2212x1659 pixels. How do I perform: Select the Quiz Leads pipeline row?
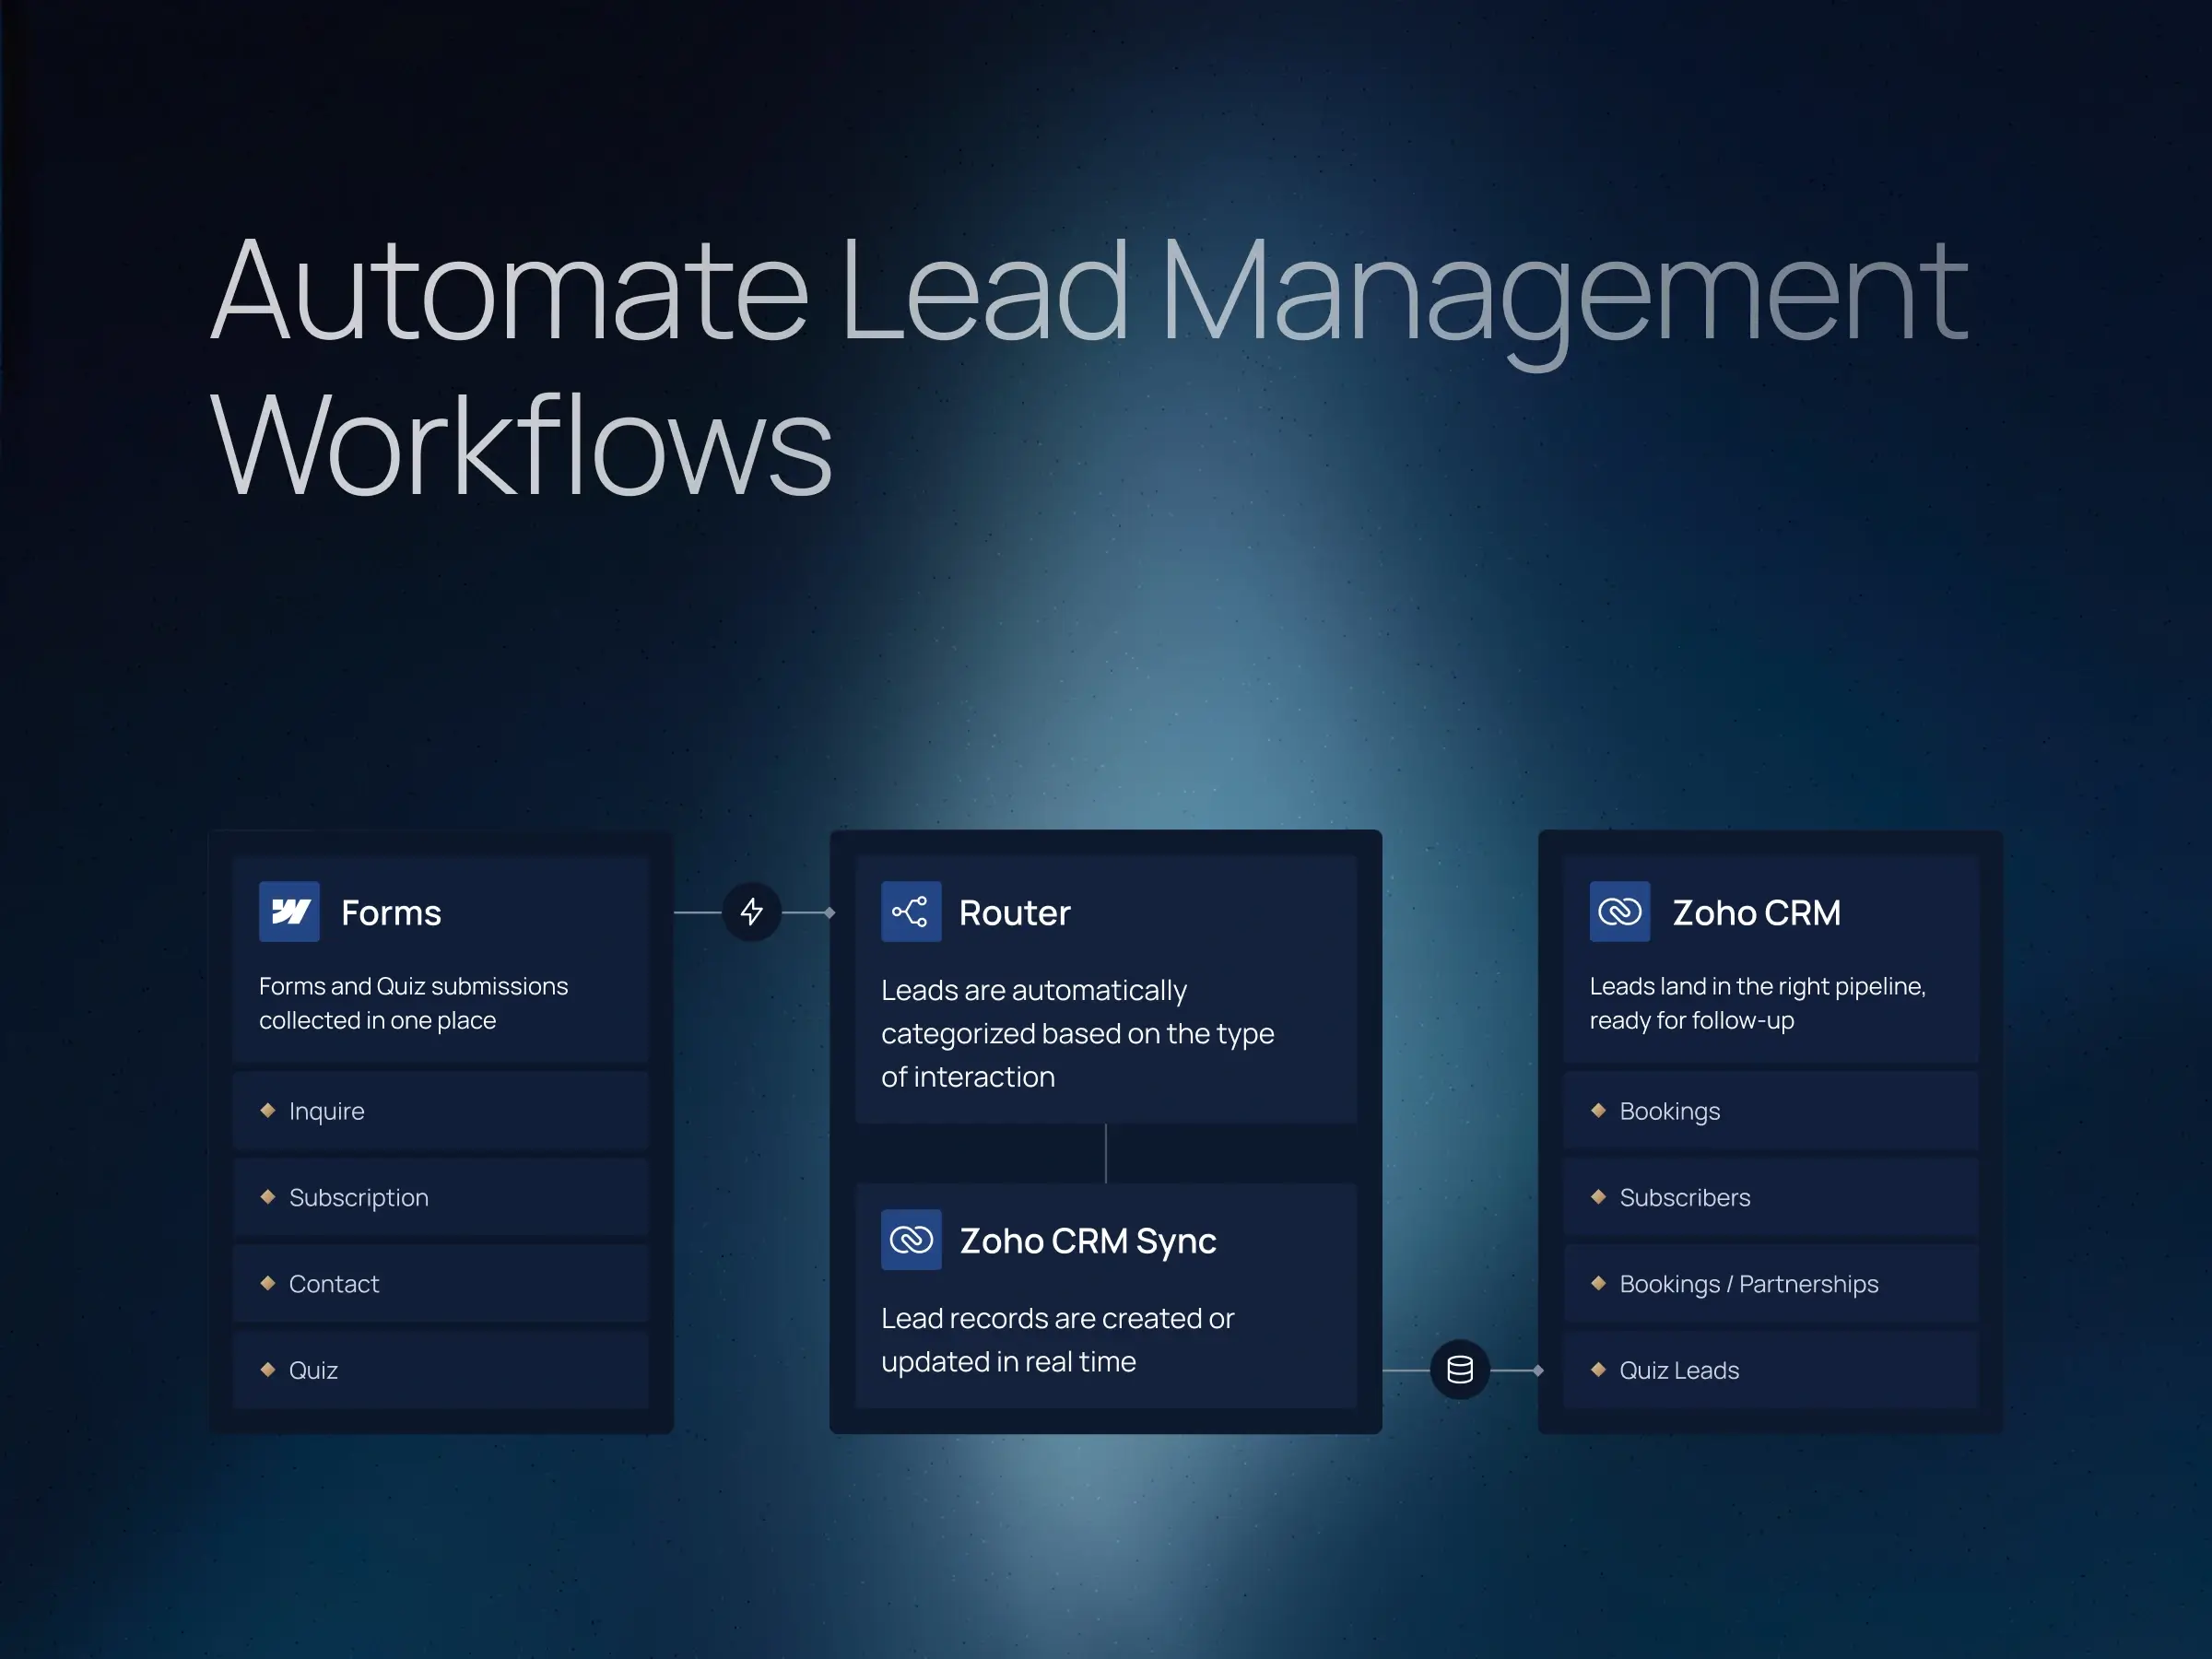click(1771, 1370)
